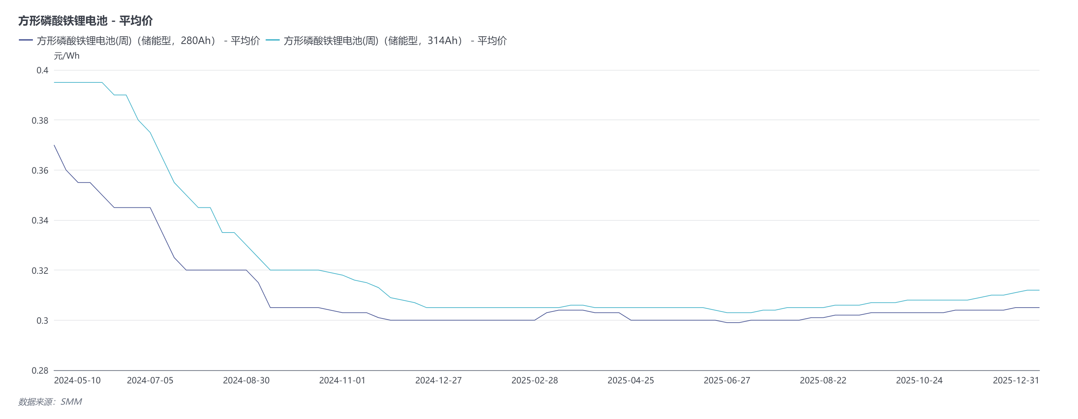Click the 2024-11-01 x-axis date label
Image resolution: width=1078 pixels, height=419 pixels.
pos(342,381)
